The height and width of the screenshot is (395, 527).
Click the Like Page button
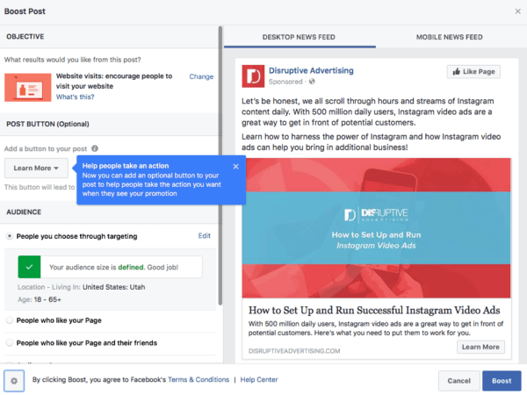pos(473,72)
